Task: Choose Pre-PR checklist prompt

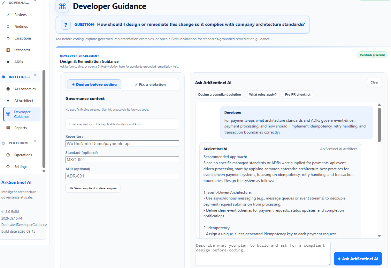Action: pos(297,95)
